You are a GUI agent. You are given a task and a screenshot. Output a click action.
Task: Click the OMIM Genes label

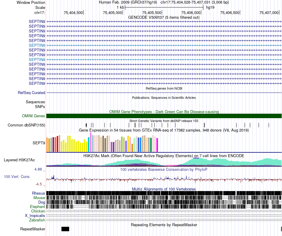33,116
